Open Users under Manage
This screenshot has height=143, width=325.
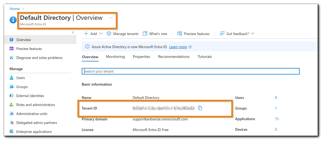click(x=20, y=78)
